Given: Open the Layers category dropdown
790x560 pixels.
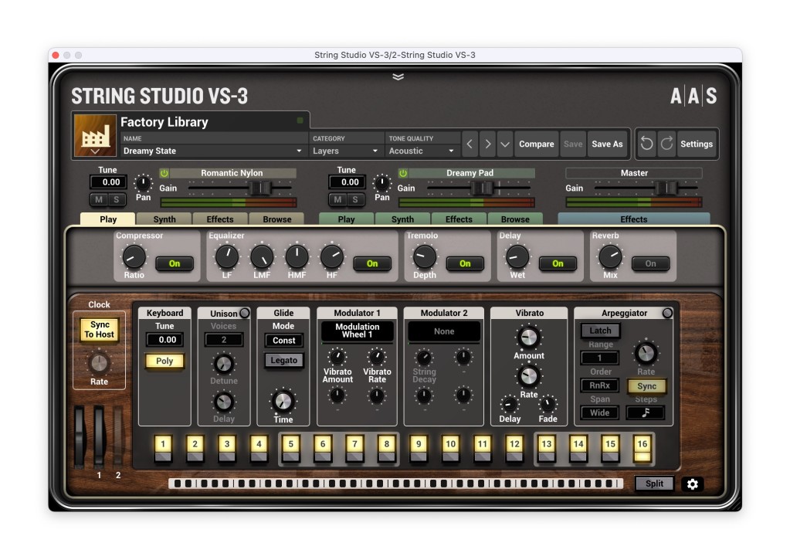Looking at the screenshot, I should pyautogui.click(x=346, y=151).
